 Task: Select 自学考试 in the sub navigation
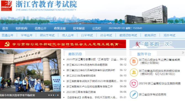(87, 35)
